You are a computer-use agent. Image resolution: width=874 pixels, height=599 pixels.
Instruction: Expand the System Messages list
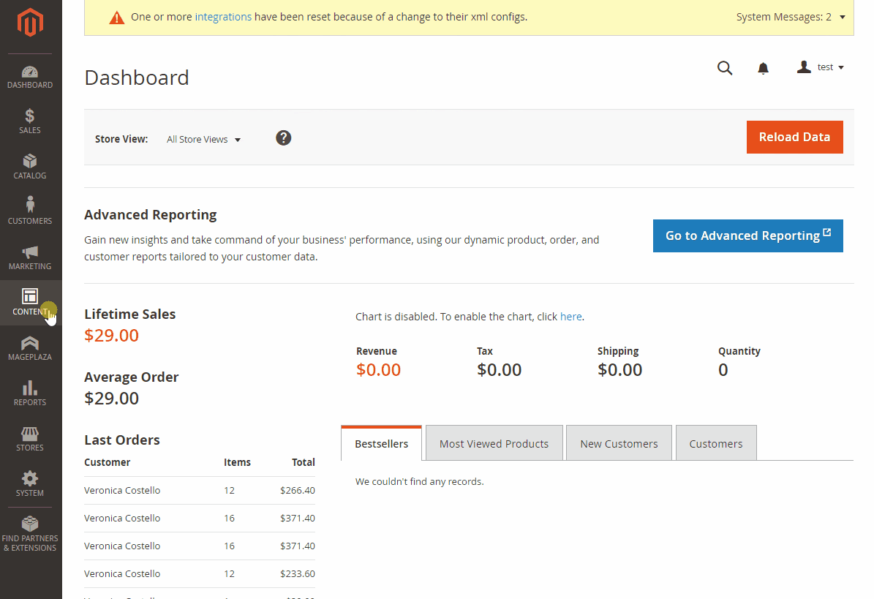click(x=791, y=17)
